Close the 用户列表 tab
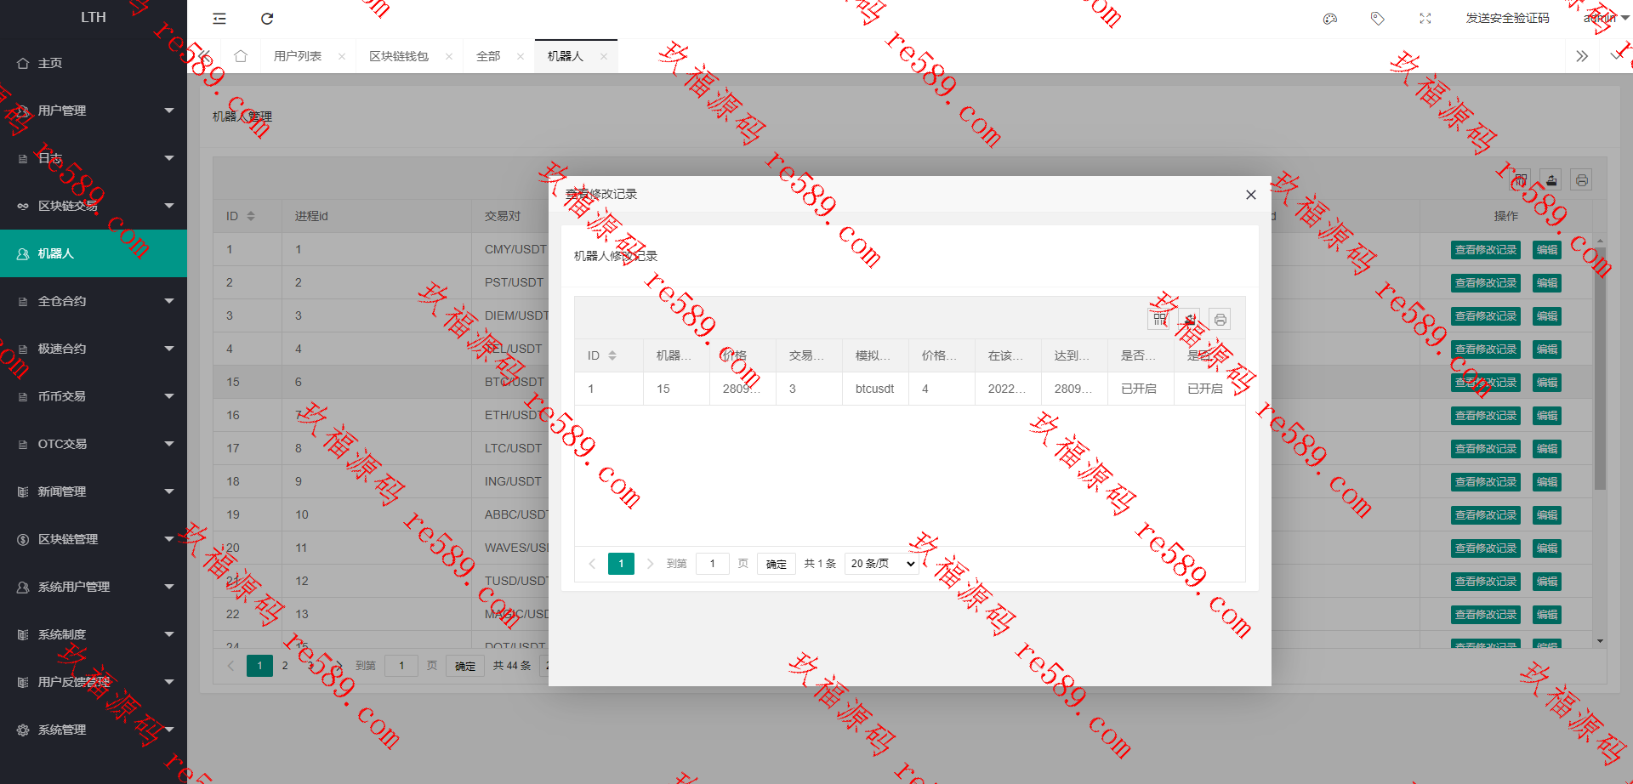The width and height of the screenshot is (1633, 784). 342,57
